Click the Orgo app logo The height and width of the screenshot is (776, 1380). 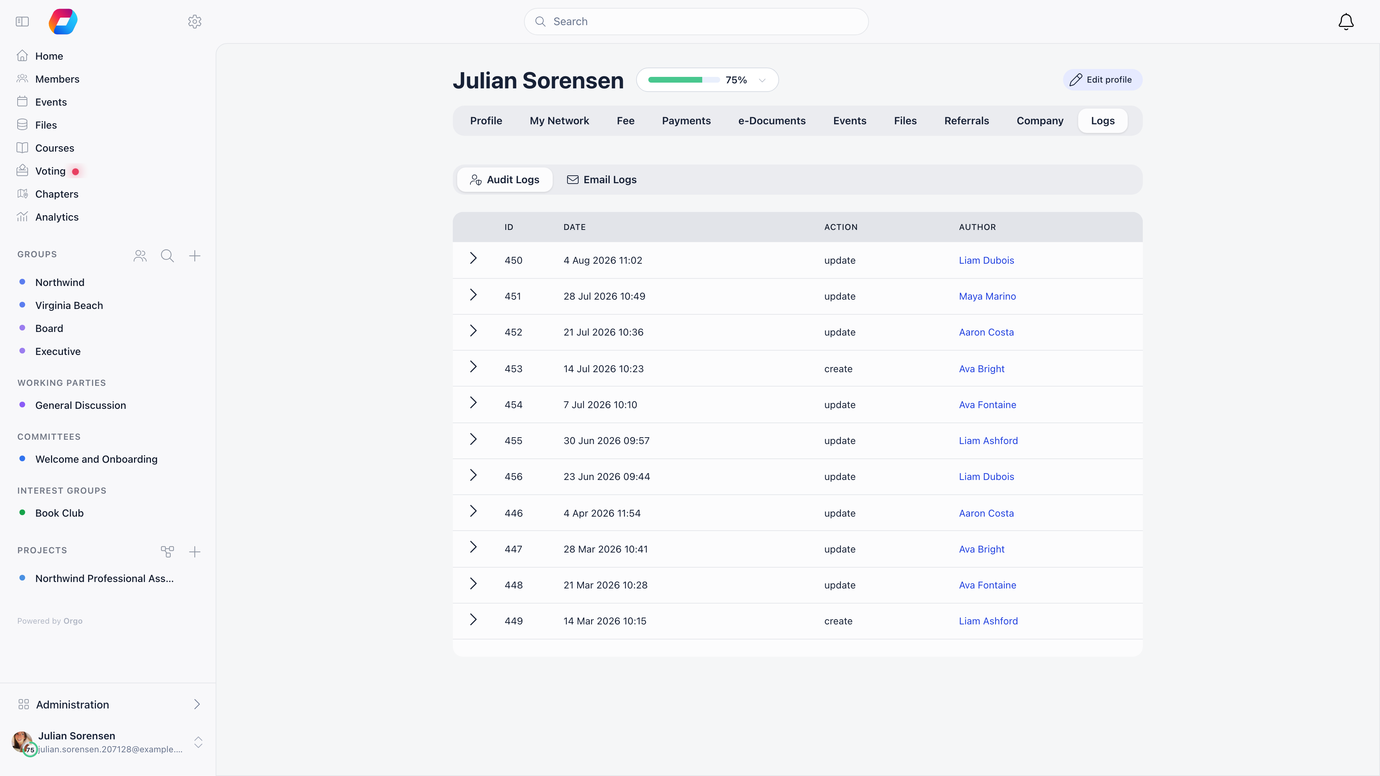click(63, 22)
